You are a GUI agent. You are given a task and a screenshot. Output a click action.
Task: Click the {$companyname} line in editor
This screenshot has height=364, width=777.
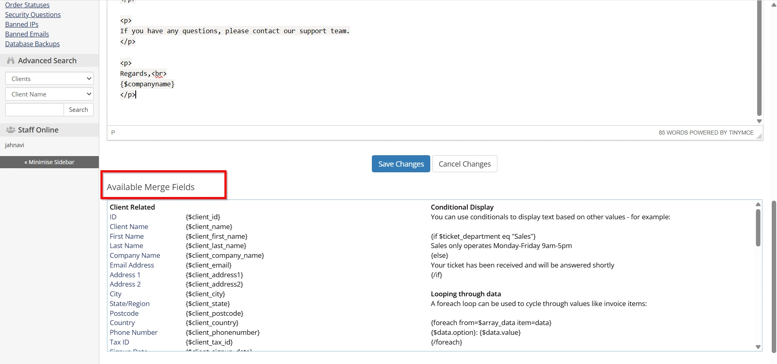(147, 84)
